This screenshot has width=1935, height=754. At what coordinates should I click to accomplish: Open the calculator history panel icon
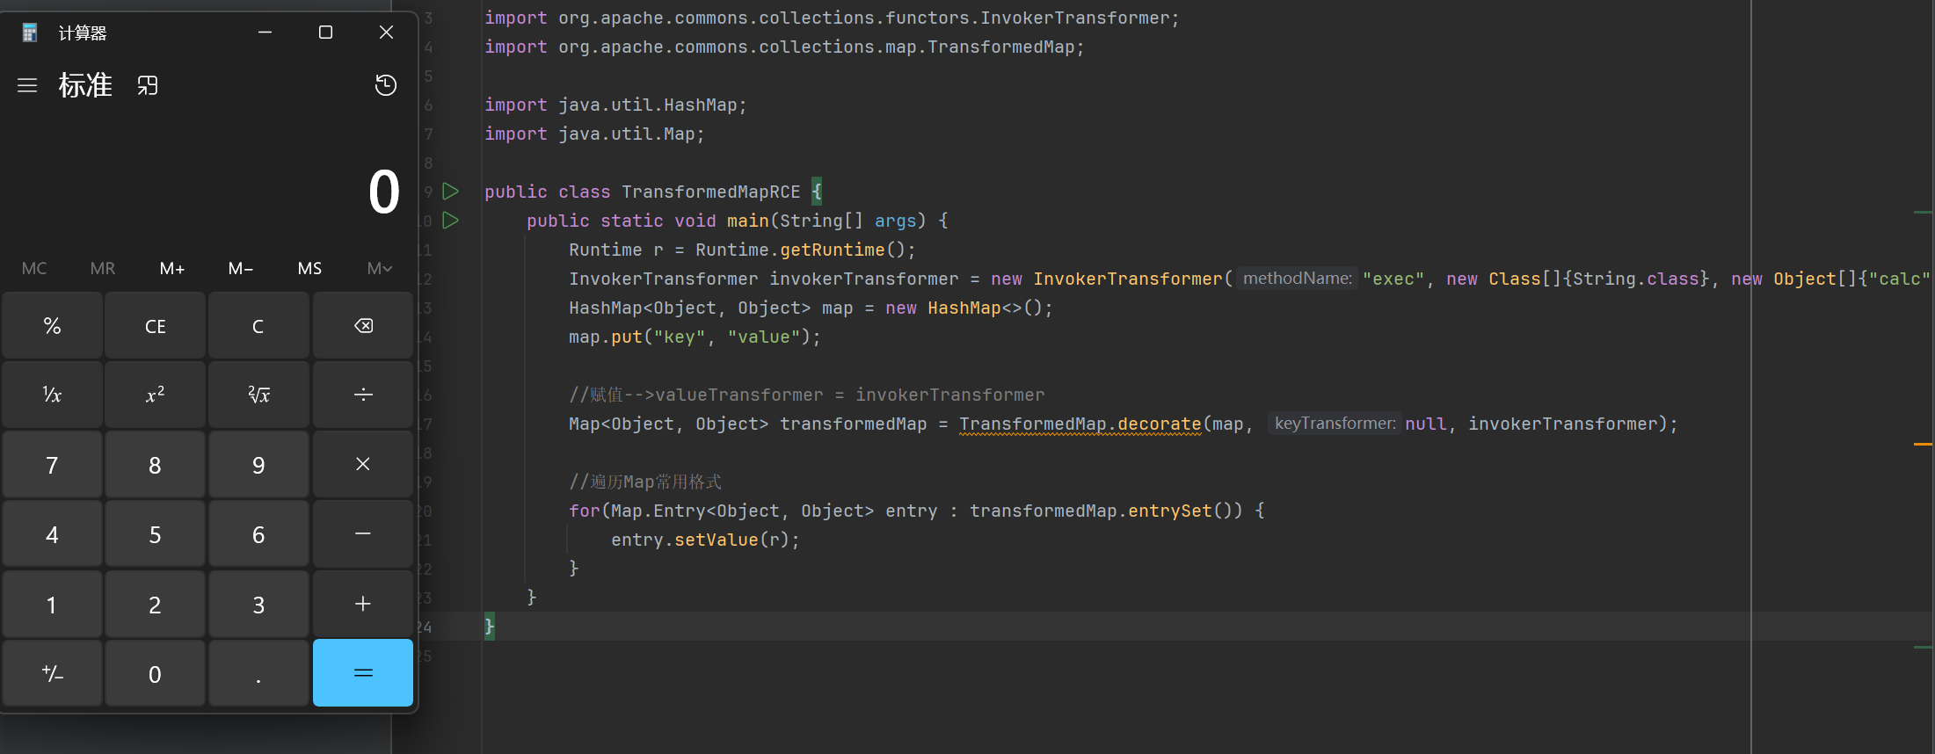coord(385,85)
